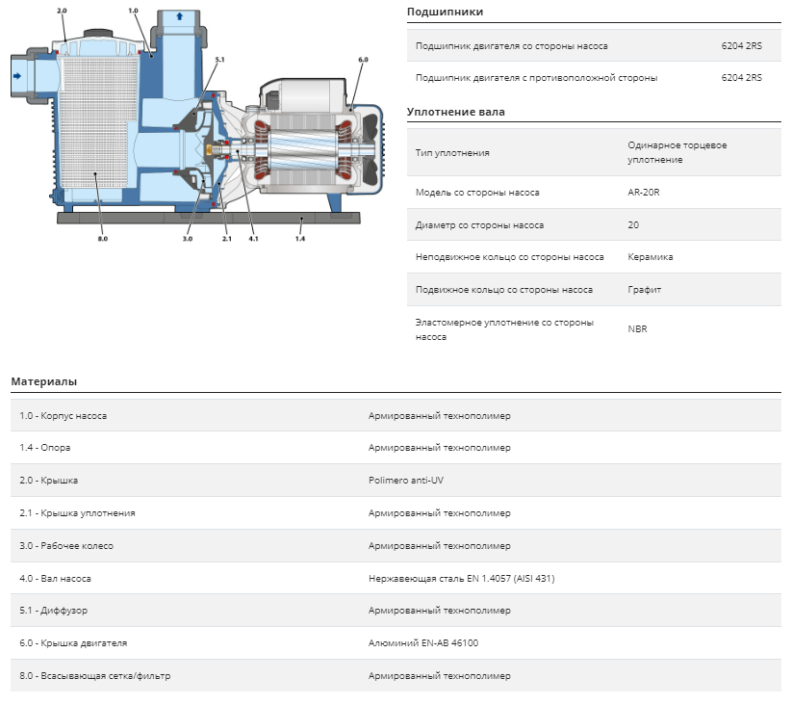Click 'Модель со стороны насоса' label
Screen dimensions: 792x705
(x=477, y=193)
